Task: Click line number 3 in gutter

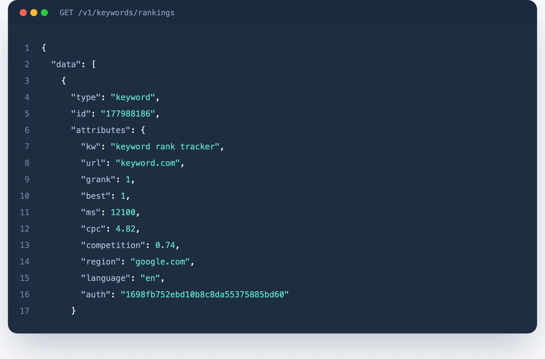Action: tap(27, 81)
